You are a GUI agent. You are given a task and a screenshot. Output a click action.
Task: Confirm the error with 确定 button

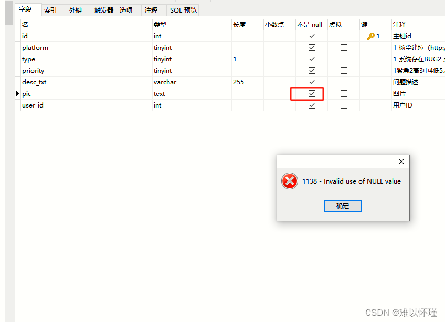point(343,206)
